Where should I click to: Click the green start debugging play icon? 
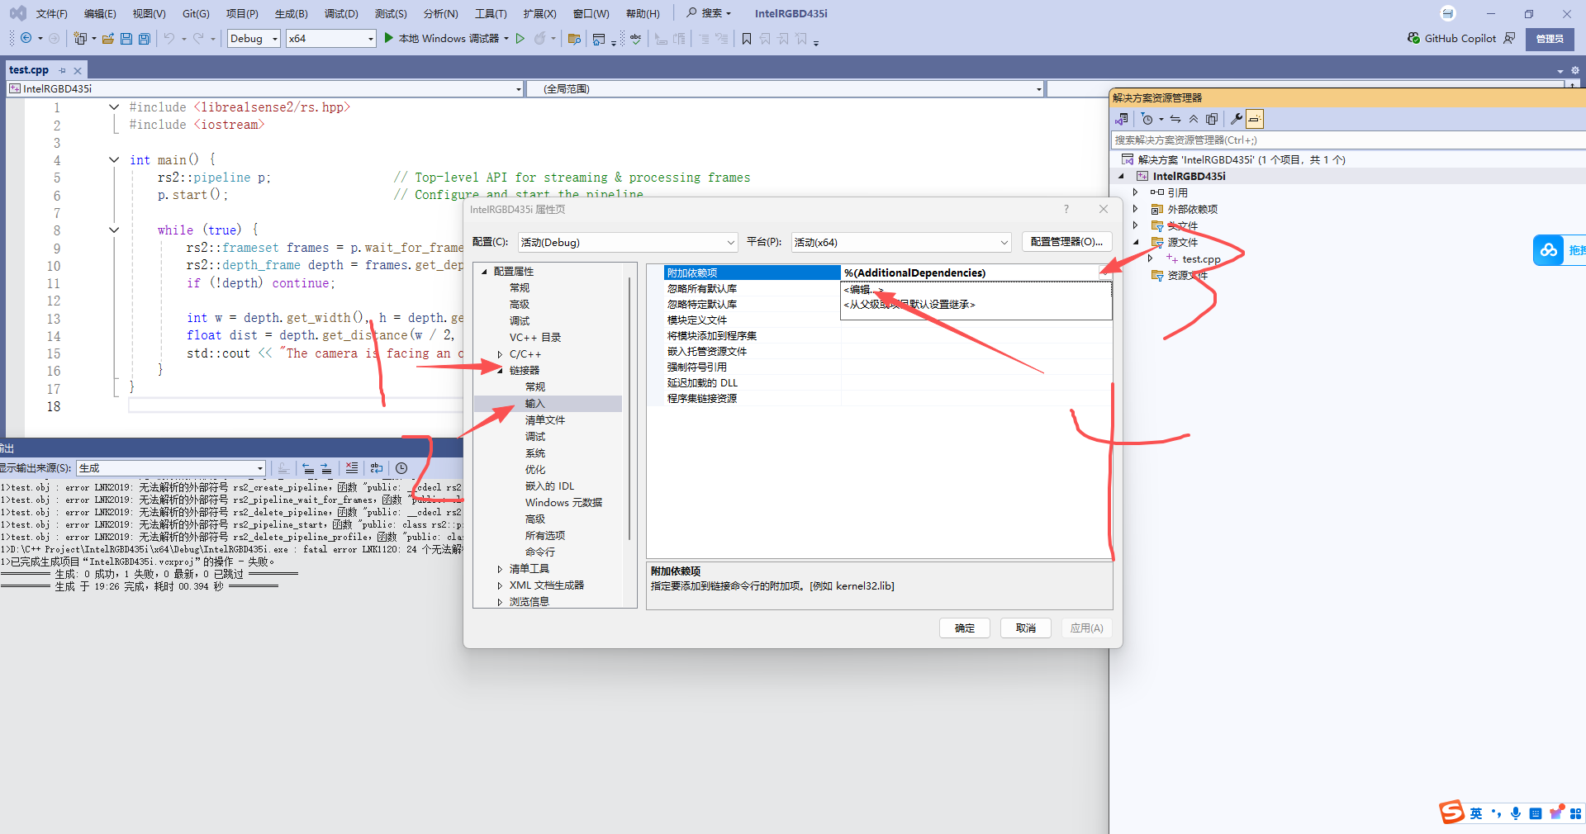[389, 38]
